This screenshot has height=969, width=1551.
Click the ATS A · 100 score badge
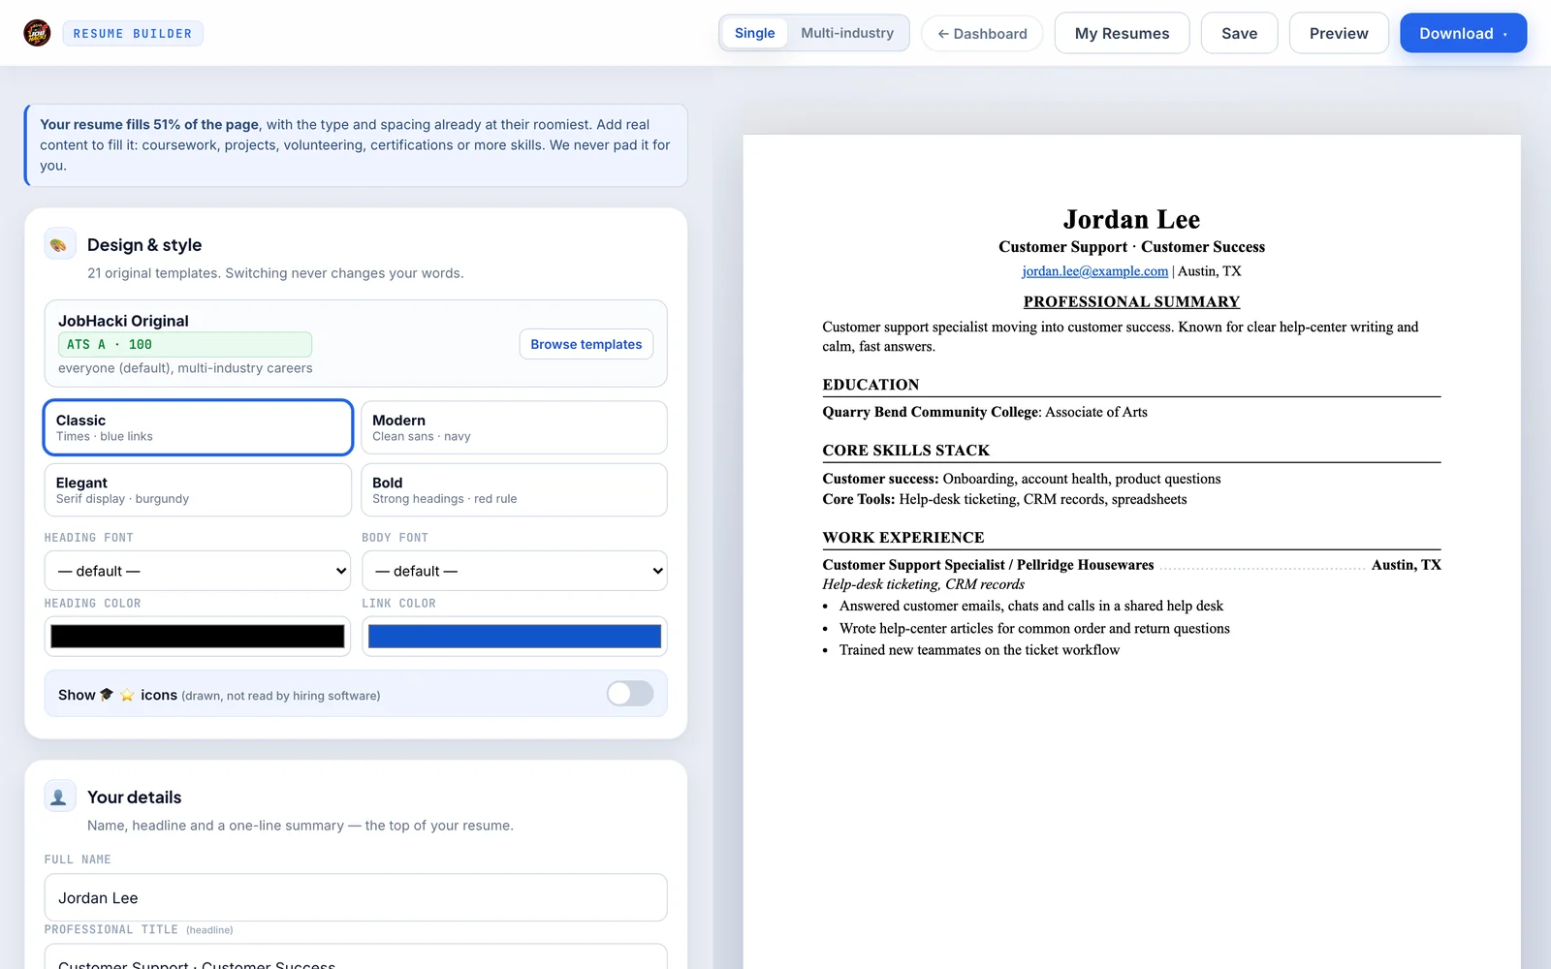[185, 344]
